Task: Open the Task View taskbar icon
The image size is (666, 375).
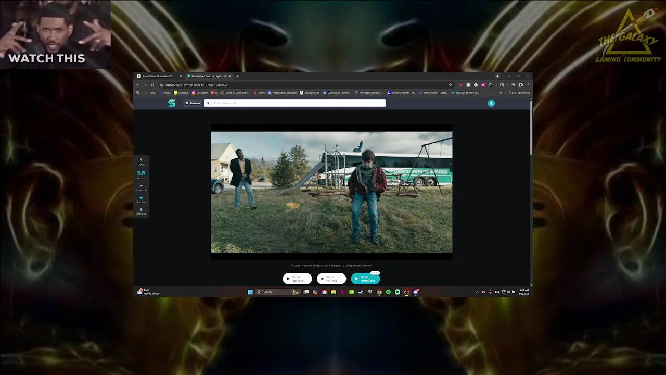Action: 306,292
